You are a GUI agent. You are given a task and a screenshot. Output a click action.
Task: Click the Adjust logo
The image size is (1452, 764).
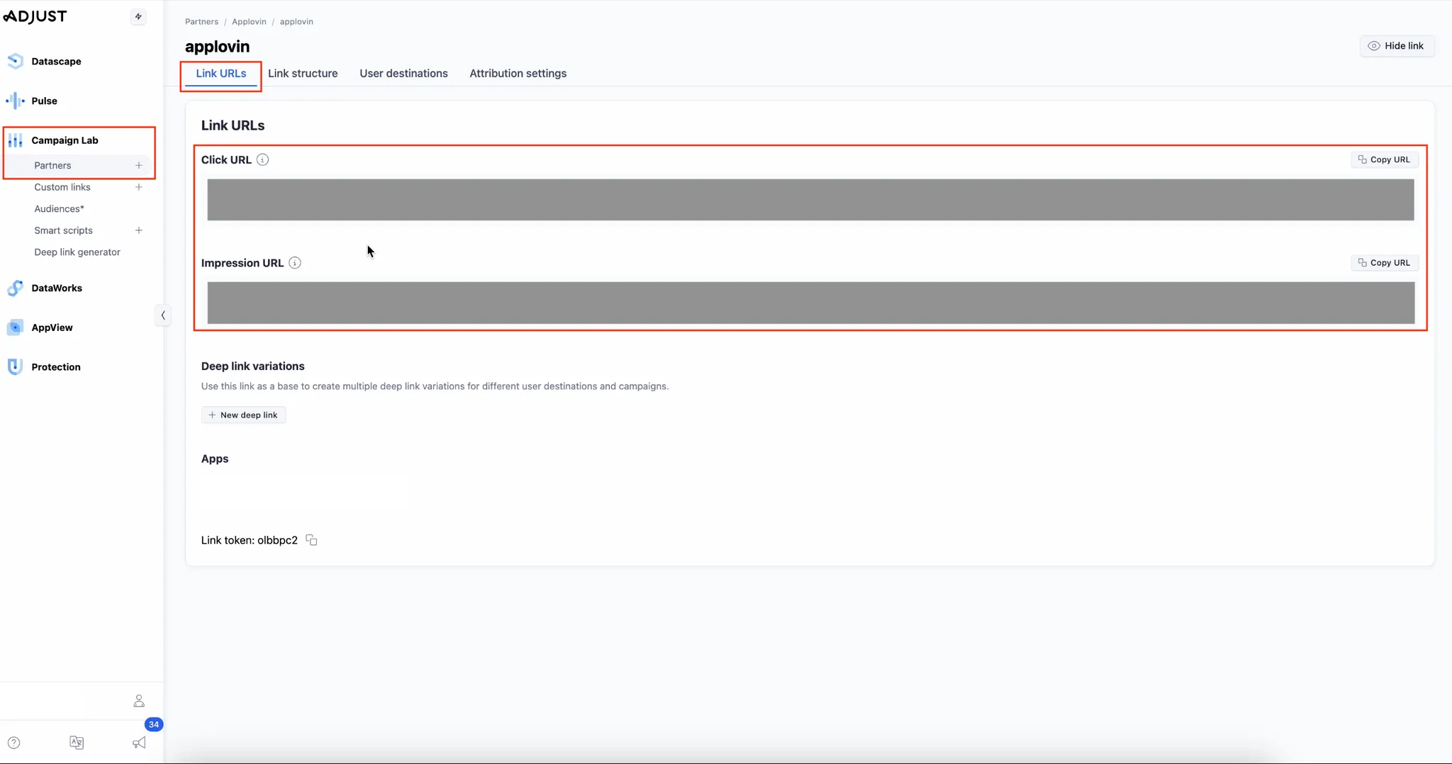coord(35,16)
